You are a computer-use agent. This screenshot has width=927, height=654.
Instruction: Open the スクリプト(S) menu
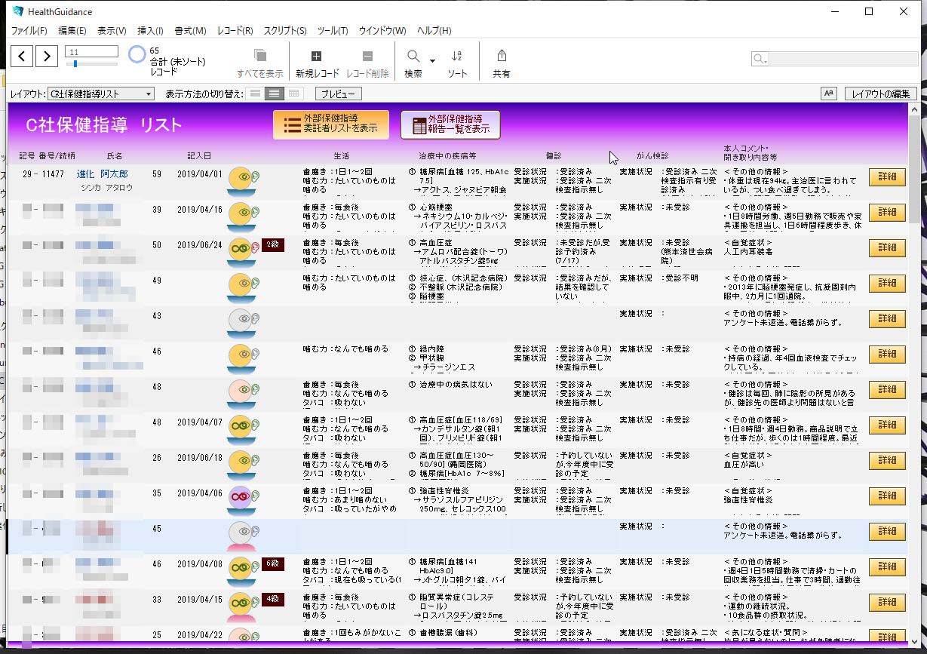[284, 31]
